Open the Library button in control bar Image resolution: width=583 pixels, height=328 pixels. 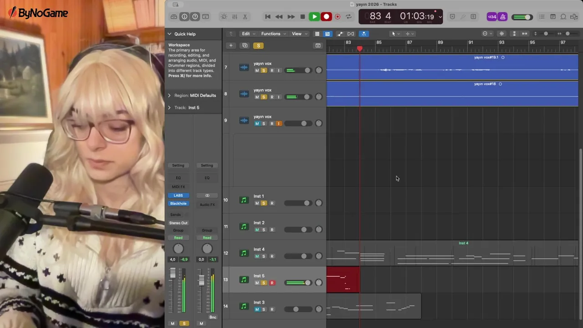pyautogui.click(x=174, y=17)
